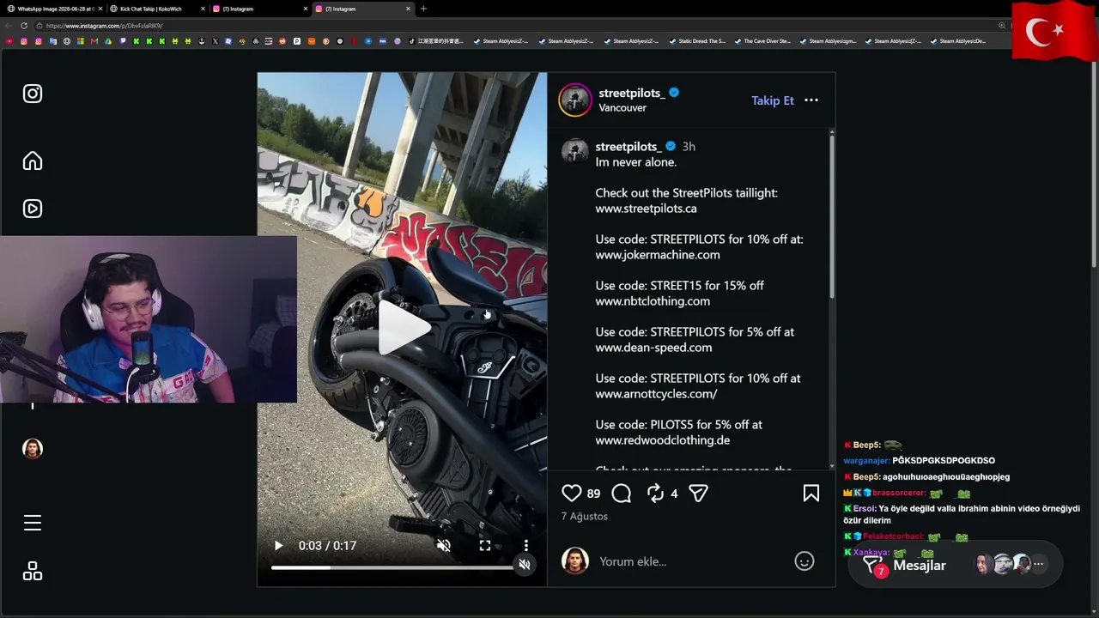Open the YouTube bookmark icon
Screen dimensions: 1099x618
tap(9, 41)
